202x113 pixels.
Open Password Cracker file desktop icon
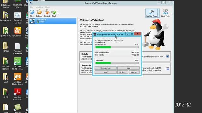(18, 49)
